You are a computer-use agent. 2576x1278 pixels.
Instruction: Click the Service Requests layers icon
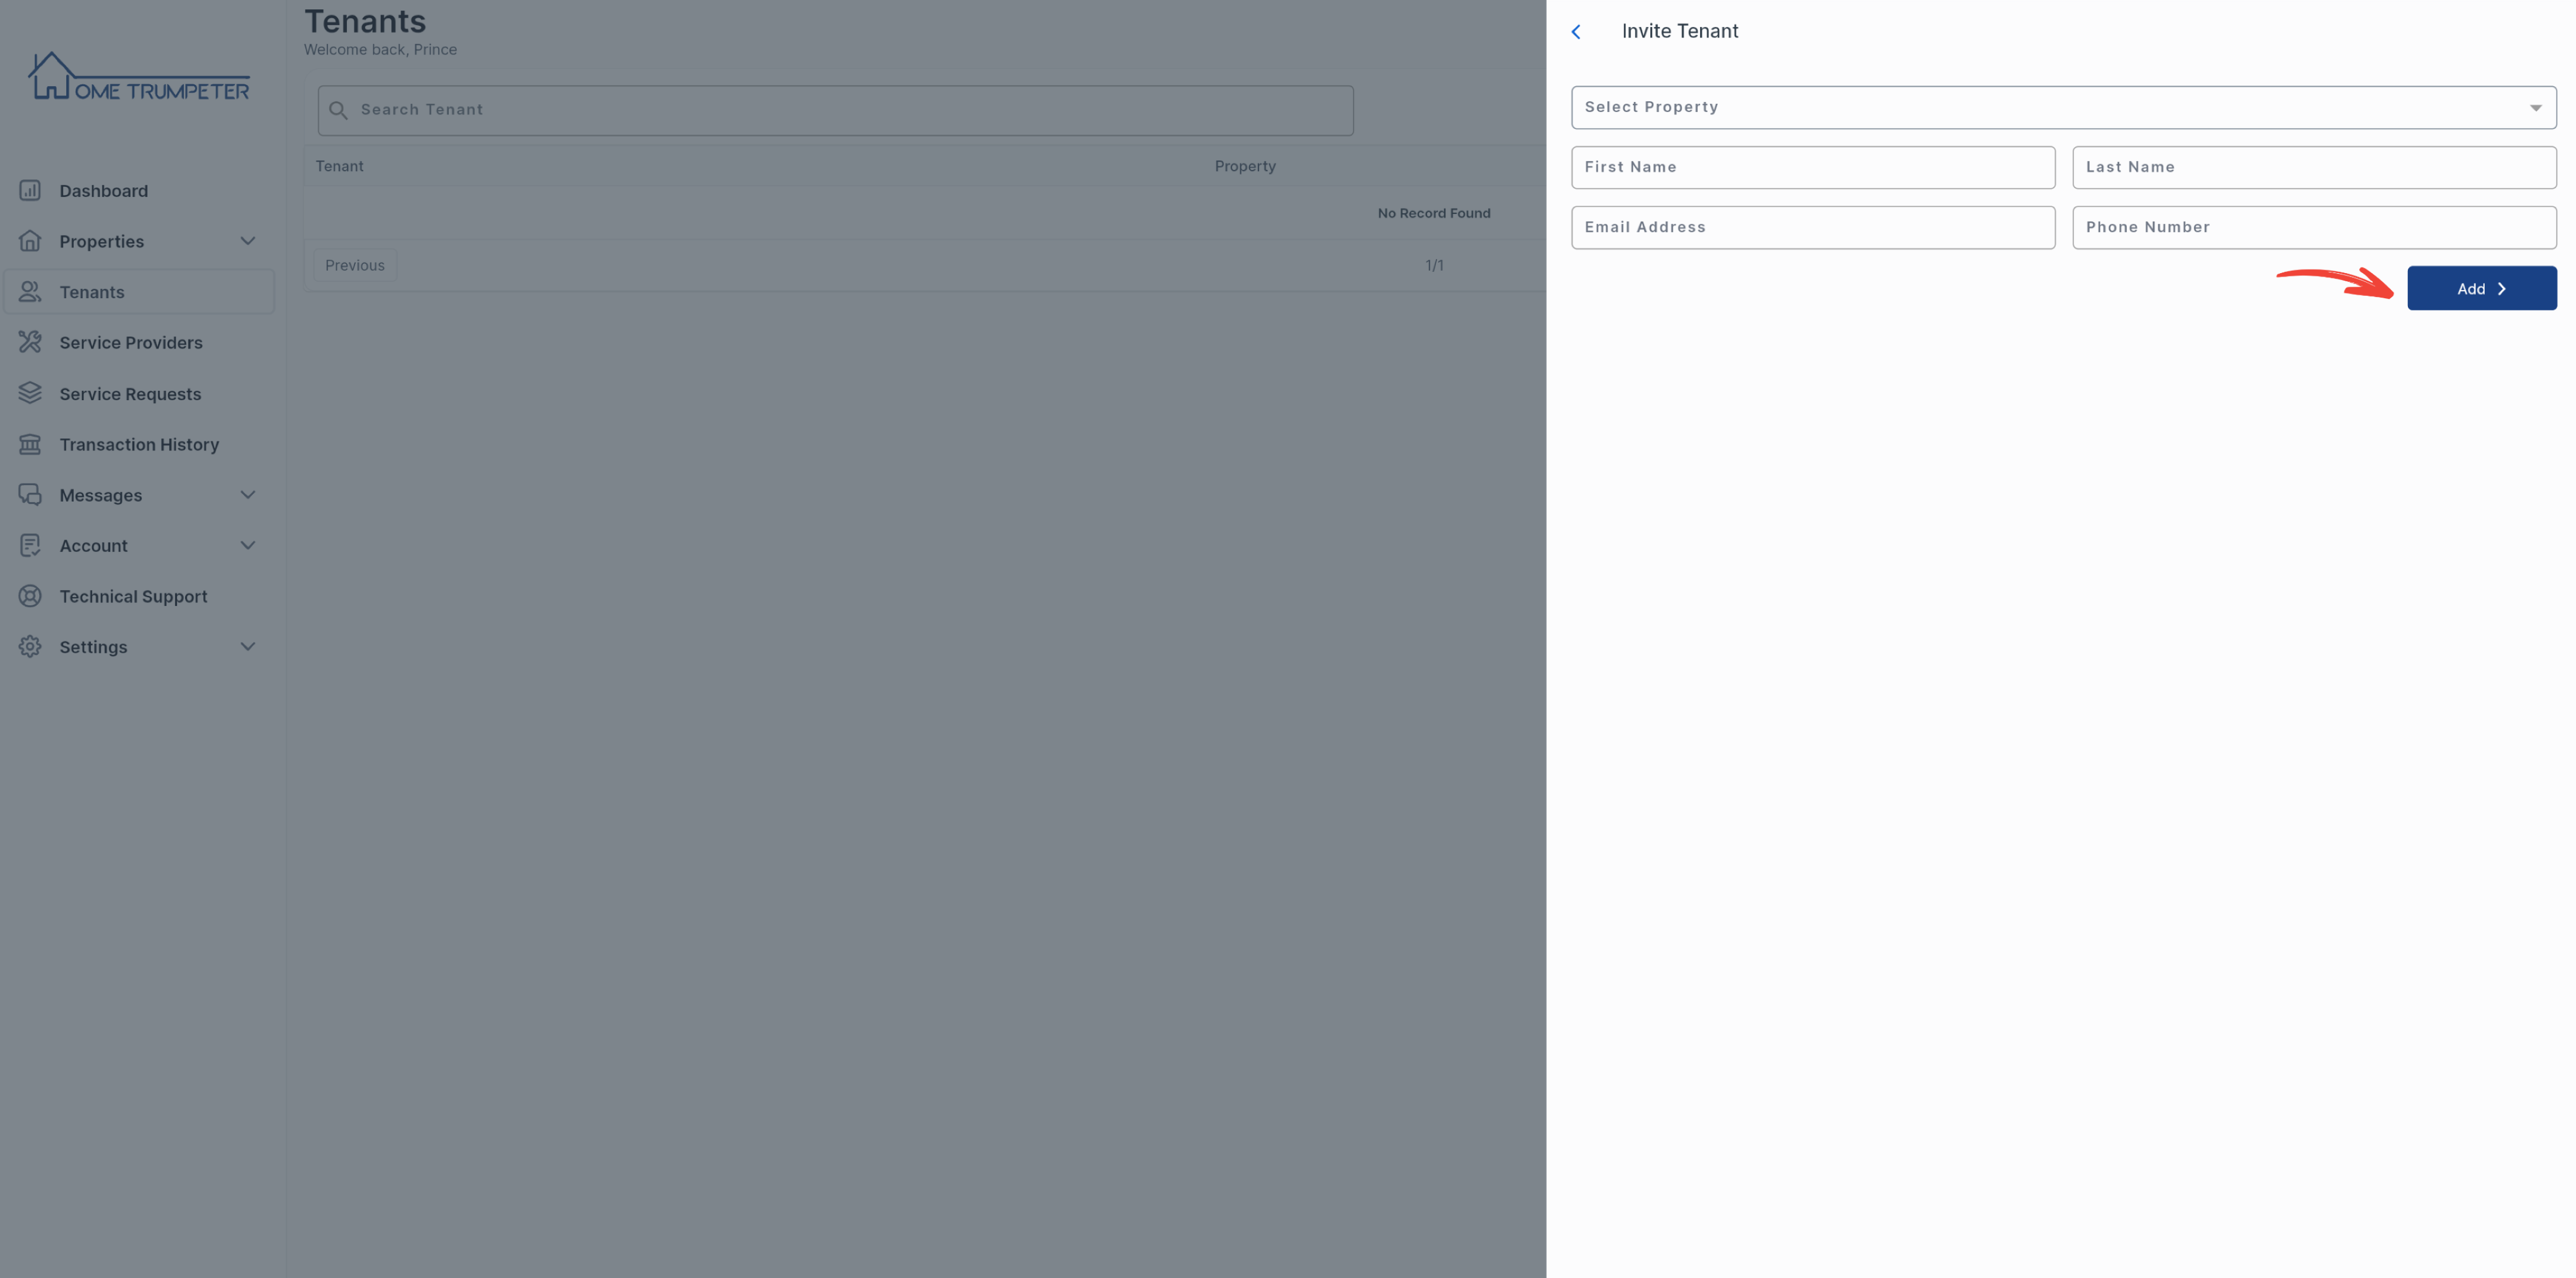pos(30,393)
